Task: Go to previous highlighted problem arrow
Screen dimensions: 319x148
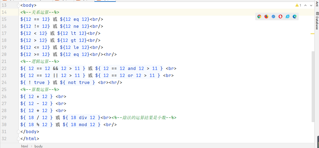Action: pos(305,5)
